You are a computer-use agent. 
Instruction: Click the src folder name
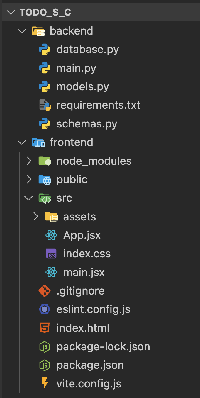64,198
